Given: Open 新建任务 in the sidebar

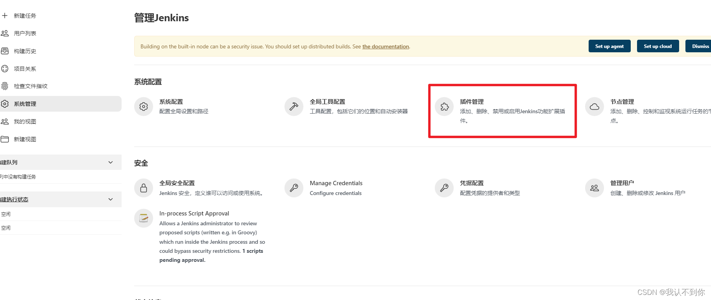Looking at the screenshot, I should click(25, 16).
